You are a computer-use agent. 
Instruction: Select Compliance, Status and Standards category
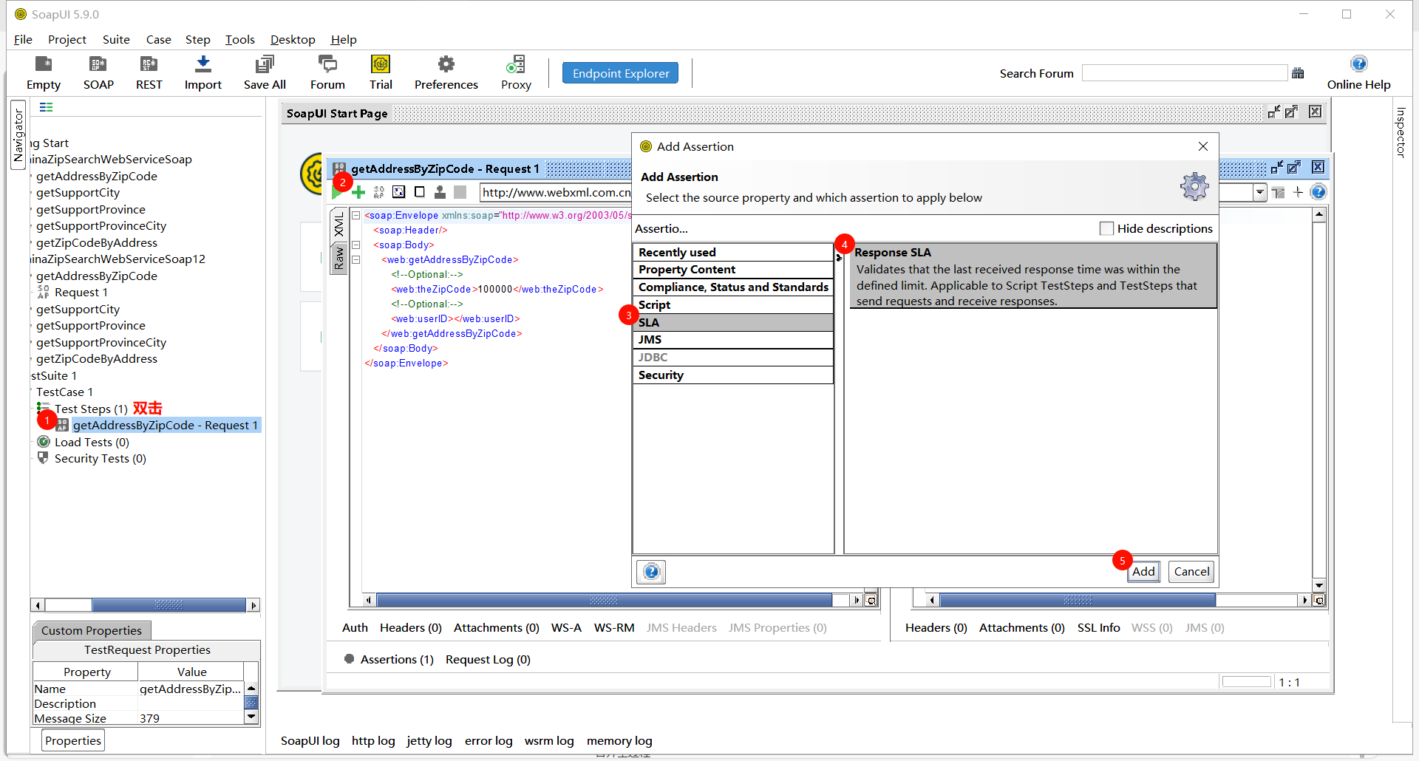pyautogui.click(x=733, y=287)
